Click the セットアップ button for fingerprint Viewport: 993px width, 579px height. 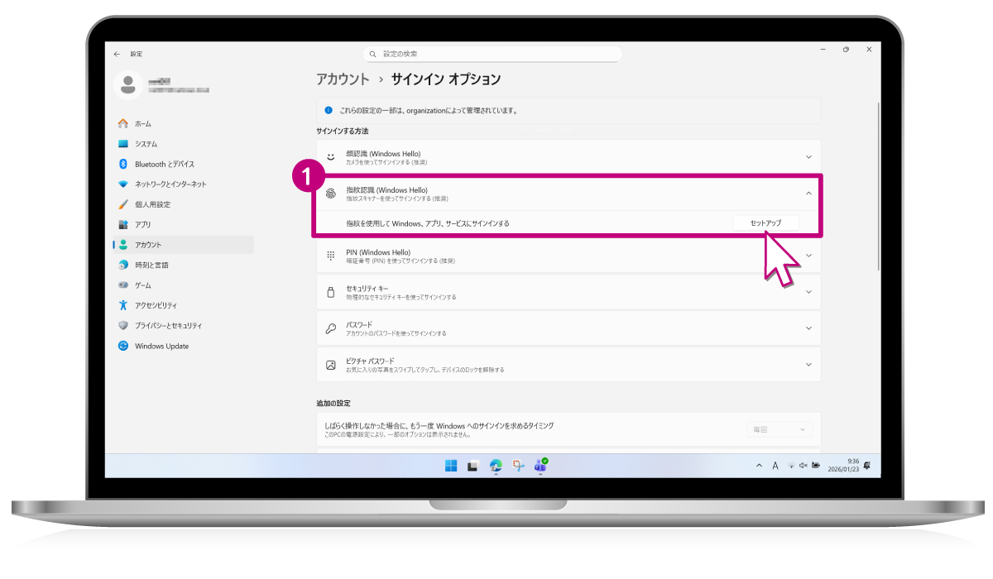(x=765, y=223)
